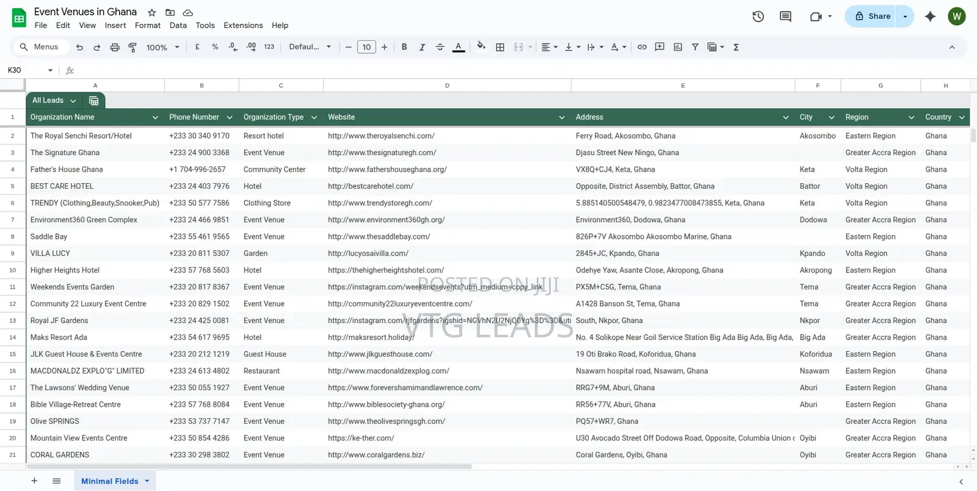Select the Paint format roller icon

point(133,47)
